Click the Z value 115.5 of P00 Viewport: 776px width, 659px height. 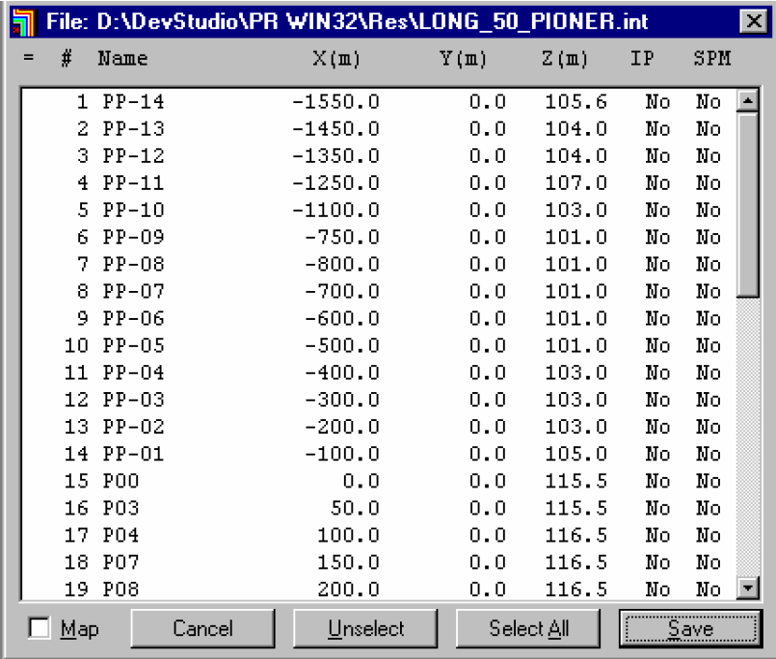576,481
